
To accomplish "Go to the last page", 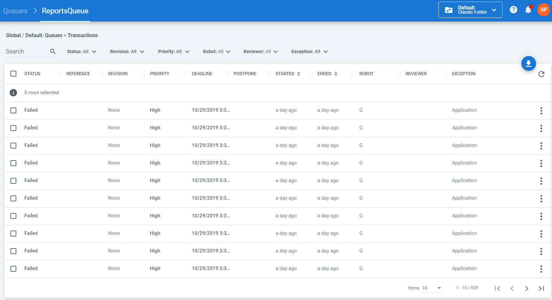I will [x=541, y=288].
